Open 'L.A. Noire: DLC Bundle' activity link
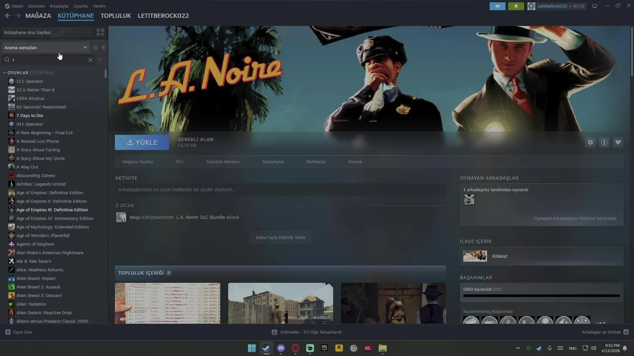The width and height of the screenshot is (634, 356). point(201,217)
